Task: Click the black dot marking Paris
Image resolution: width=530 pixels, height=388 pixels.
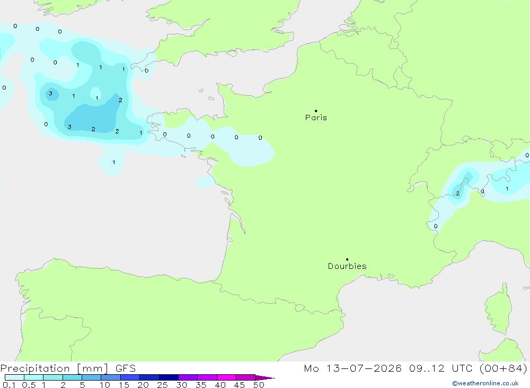Action: [x=316, y=111]
